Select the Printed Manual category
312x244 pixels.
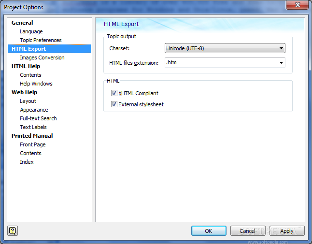pos(32,136)
